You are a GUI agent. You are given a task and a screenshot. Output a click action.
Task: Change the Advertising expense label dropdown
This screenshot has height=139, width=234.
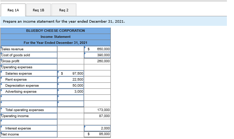(29, 92)
